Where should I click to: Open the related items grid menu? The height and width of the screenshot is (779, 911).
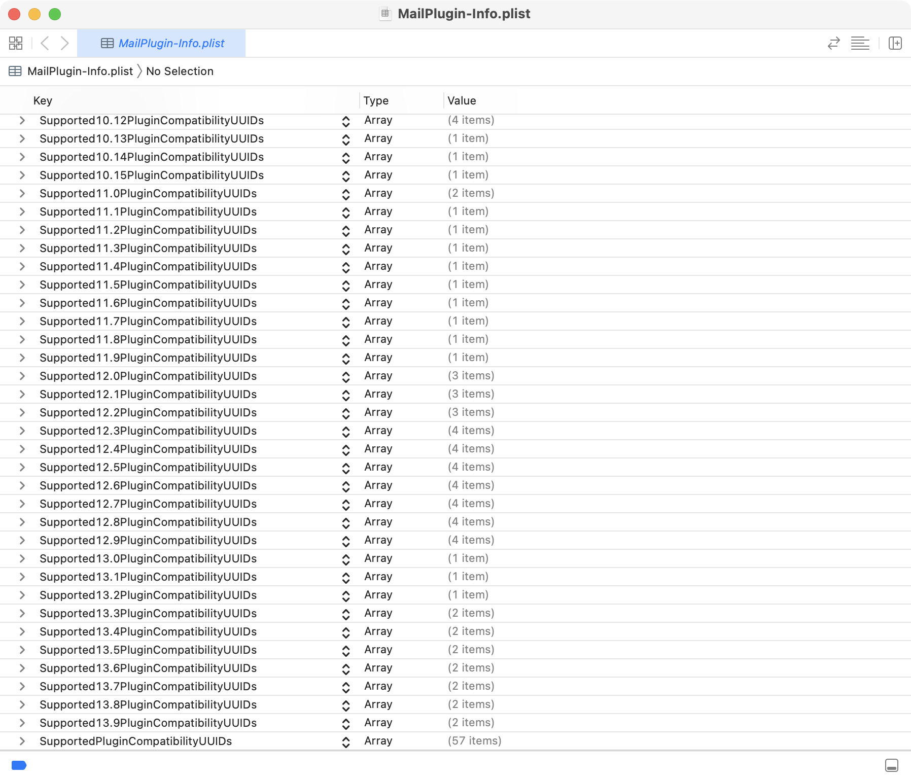[16, 43]
